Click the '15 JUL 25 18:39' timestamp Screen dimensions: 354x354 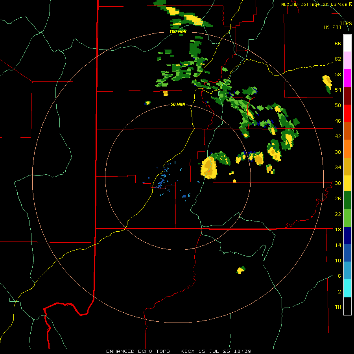pos(225,351)
